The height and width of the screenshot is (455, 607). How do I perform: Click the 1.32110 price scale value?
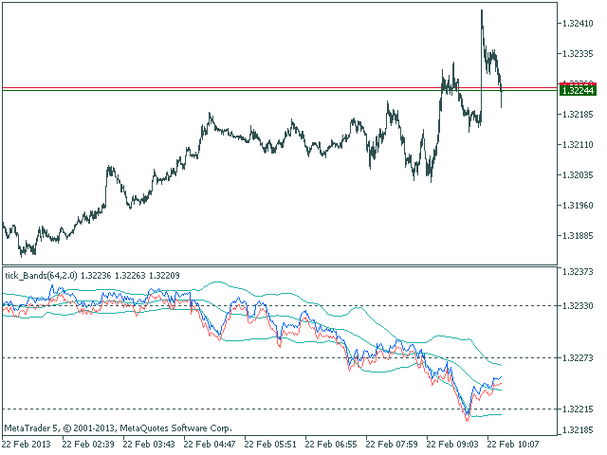(578, 145)
